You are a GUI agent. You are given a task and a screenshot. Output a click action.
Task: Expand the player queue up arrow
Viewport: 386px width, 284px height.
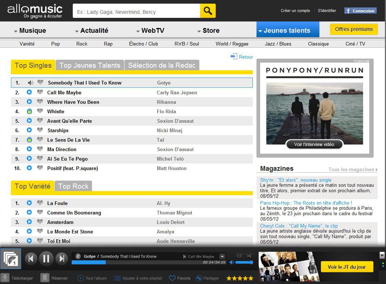tap(222, 256)
